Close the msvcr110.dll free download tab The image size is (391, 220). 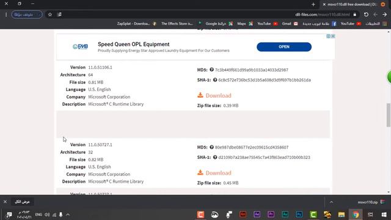324,4
